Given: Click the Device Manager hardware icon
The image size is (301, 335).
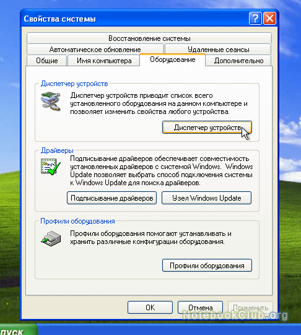Looking at the screenshot, I should [51, 102].
